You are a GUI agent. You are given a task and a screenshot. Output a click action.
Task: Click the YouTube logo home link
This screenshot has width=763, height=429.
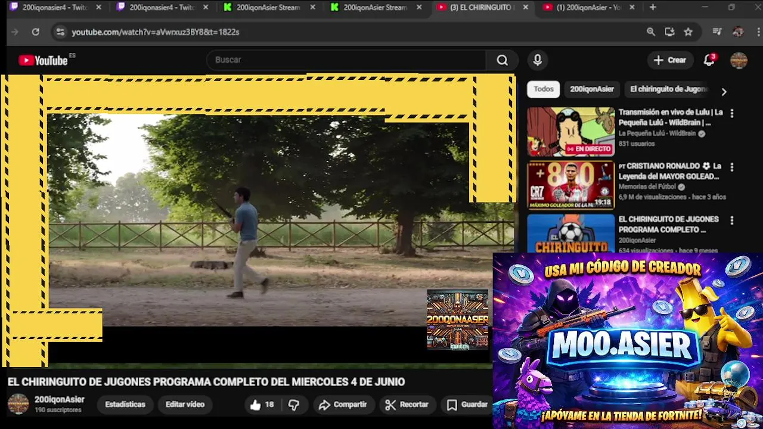coord(43,60)
